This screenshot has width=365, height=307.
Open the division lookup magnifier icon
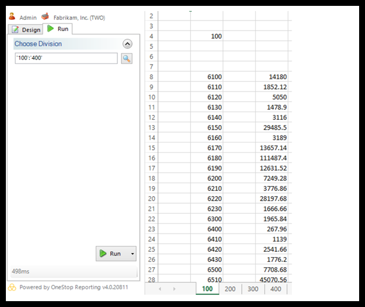click(x=127, y=58)
